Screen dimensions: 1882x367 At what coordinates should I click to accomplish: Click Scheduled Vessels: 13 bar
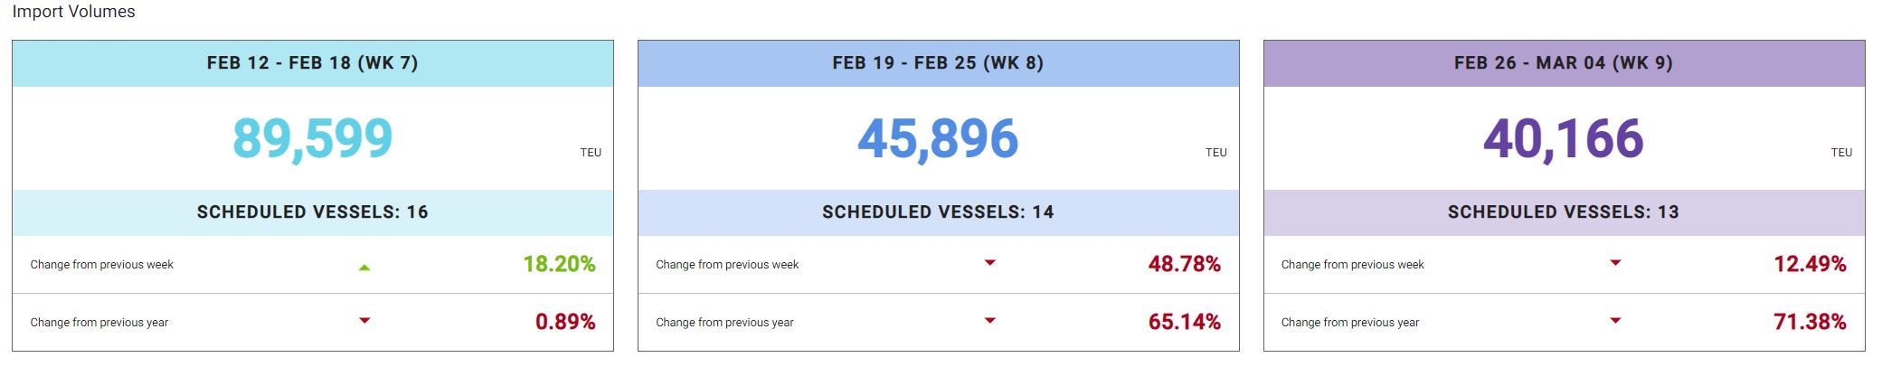point(1563,212)
